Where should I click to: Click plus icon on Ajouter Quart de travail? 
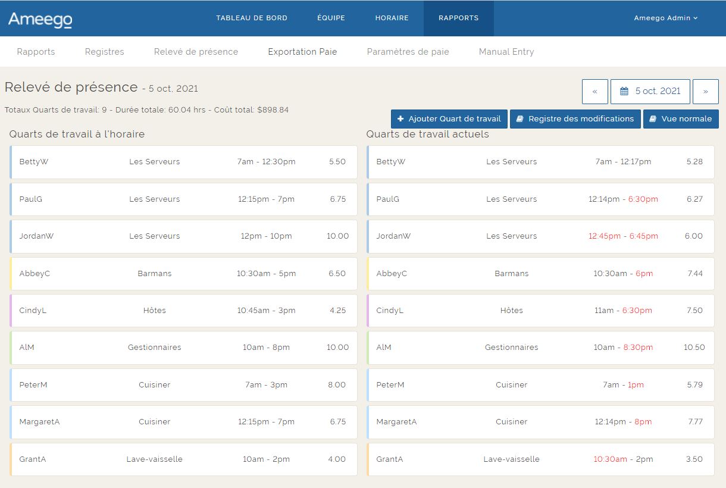click(400, 119)
